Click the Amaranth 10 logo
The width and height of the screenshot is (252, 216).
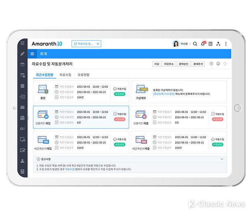(x=47, y=44)
